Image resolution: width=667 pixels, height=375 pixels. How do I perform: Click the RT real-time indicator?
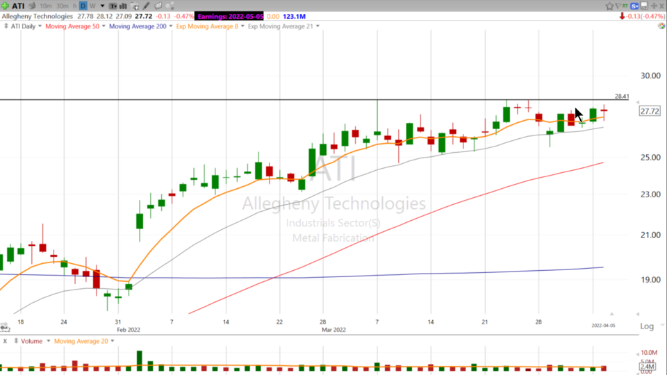click(625, 6)
